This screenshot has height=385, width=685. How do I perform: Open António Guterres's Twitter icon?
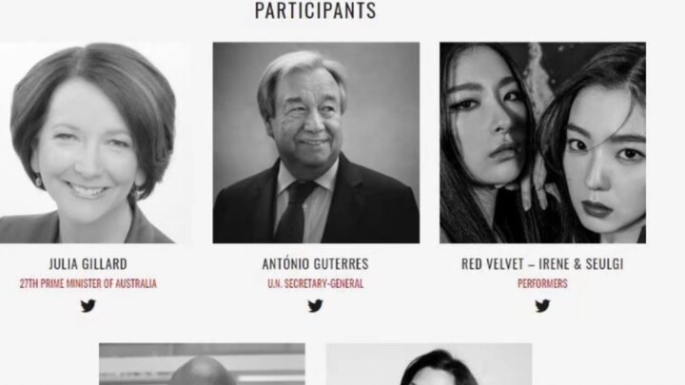316,305
